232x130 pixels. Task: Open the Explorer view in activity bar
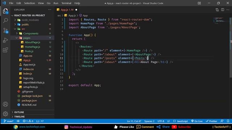pos(5,11)
